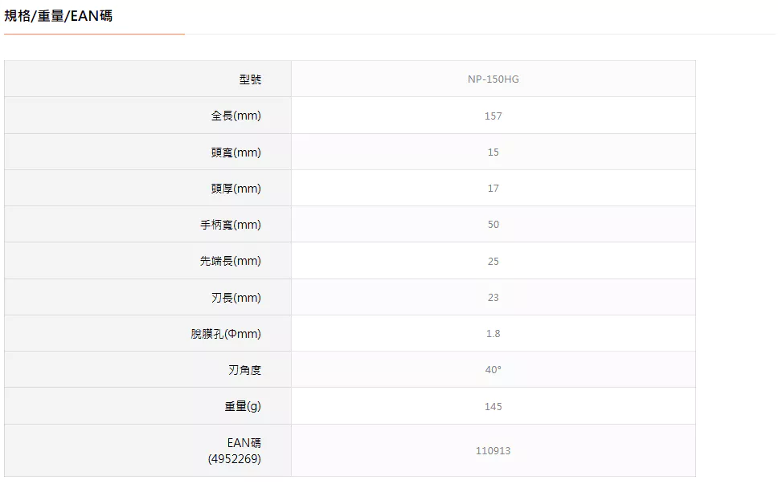
Task: Click the 刃角度 label
Action: pyautogui.click(x=244, y=369)
